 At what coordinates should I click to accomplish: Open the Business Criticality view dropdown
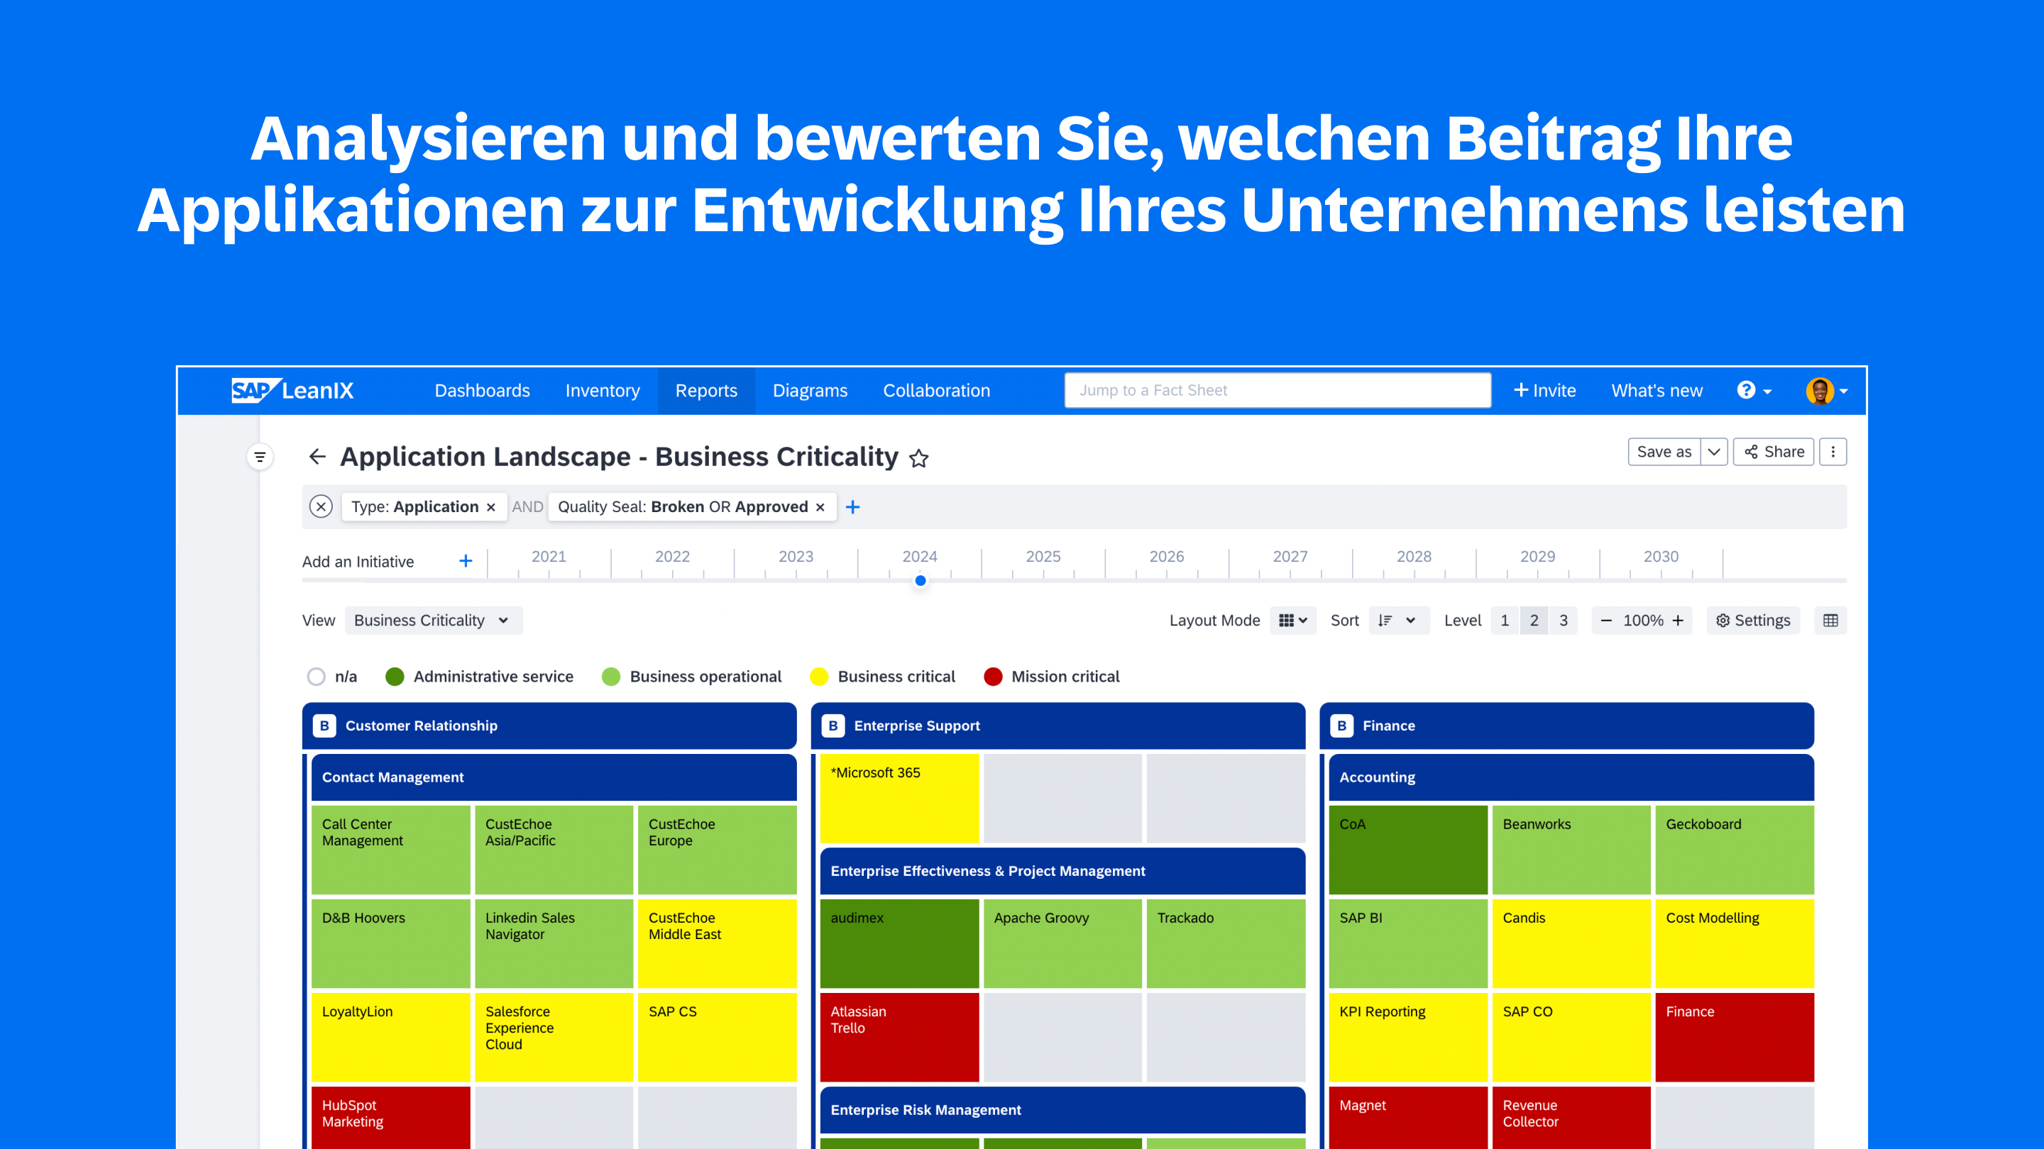click(x=432, y=620)
